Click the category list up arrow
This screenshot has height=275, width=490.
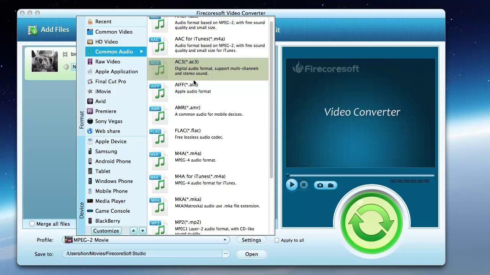click(133, 231)
